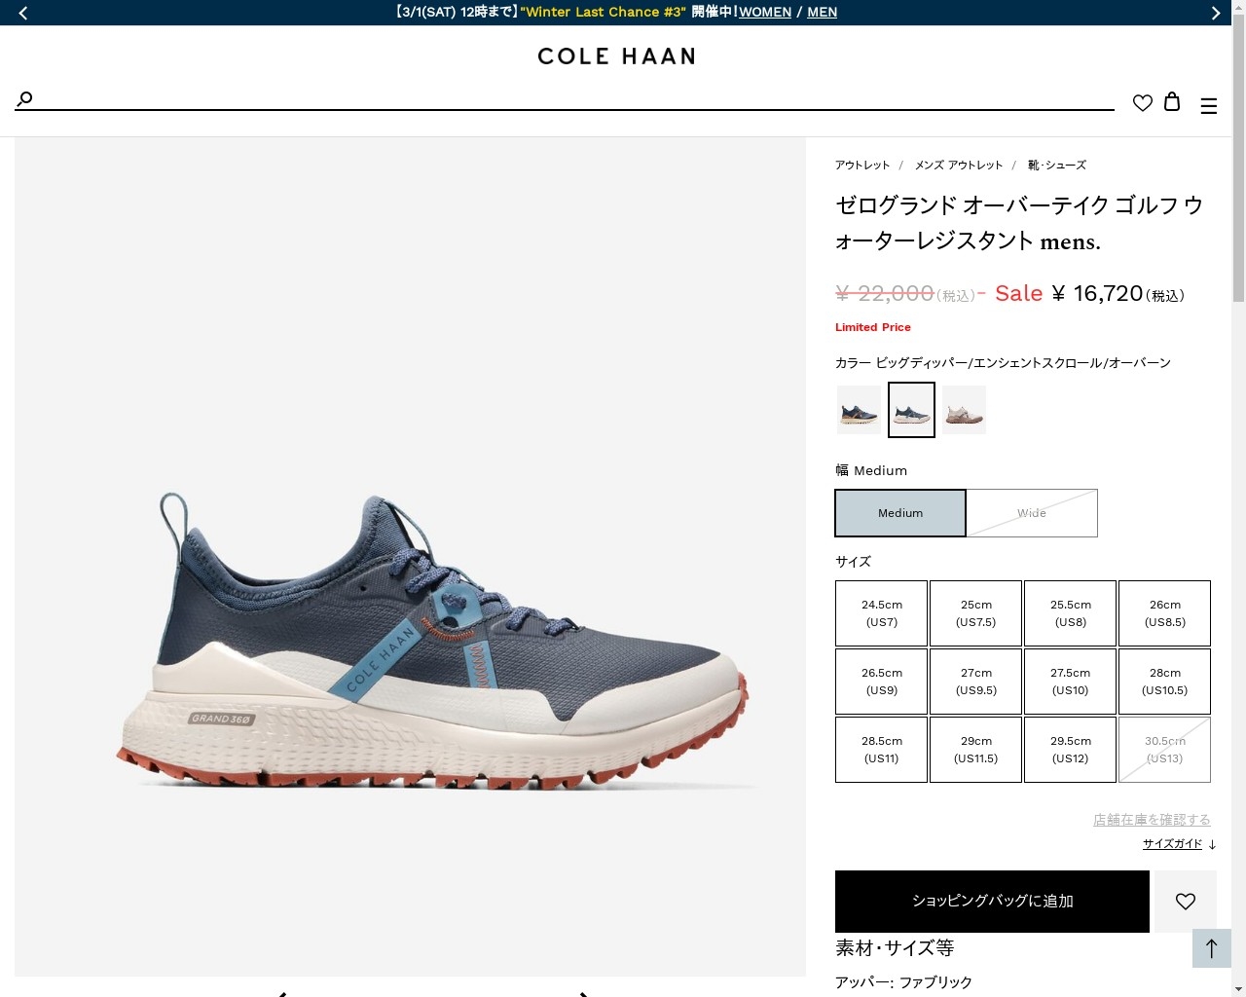
Task: Click the WOMEN link in banner
Action: coord(765,12)
